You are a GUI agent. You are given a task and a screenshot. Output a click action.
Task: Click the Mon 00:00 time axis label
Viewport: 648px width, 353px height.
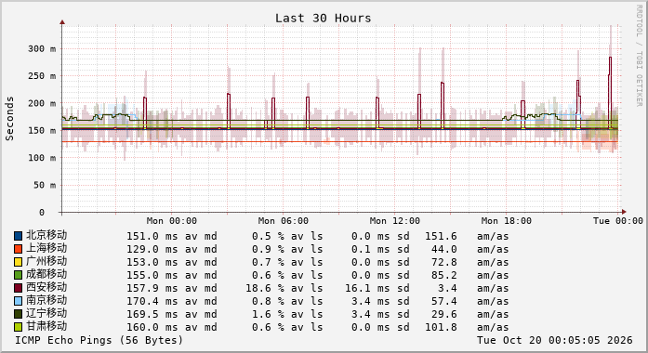pyautogui.click(x=171, y=221)
